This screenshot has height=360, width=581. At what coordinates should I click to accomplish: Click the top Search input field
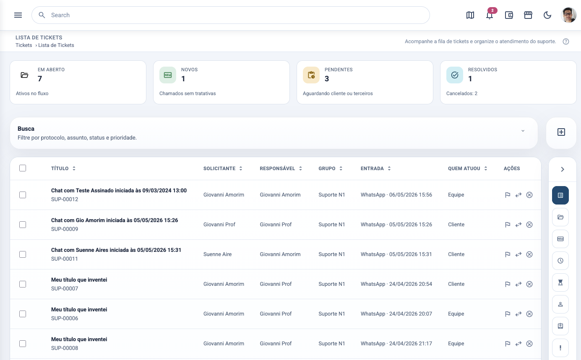[231, 15]
